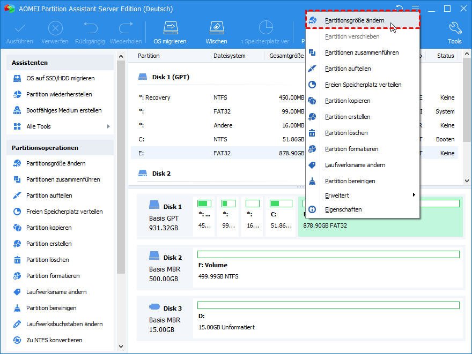Viewport: 472px width, 354px height.
Task: Sort by the Status column header
Action: 446,56
